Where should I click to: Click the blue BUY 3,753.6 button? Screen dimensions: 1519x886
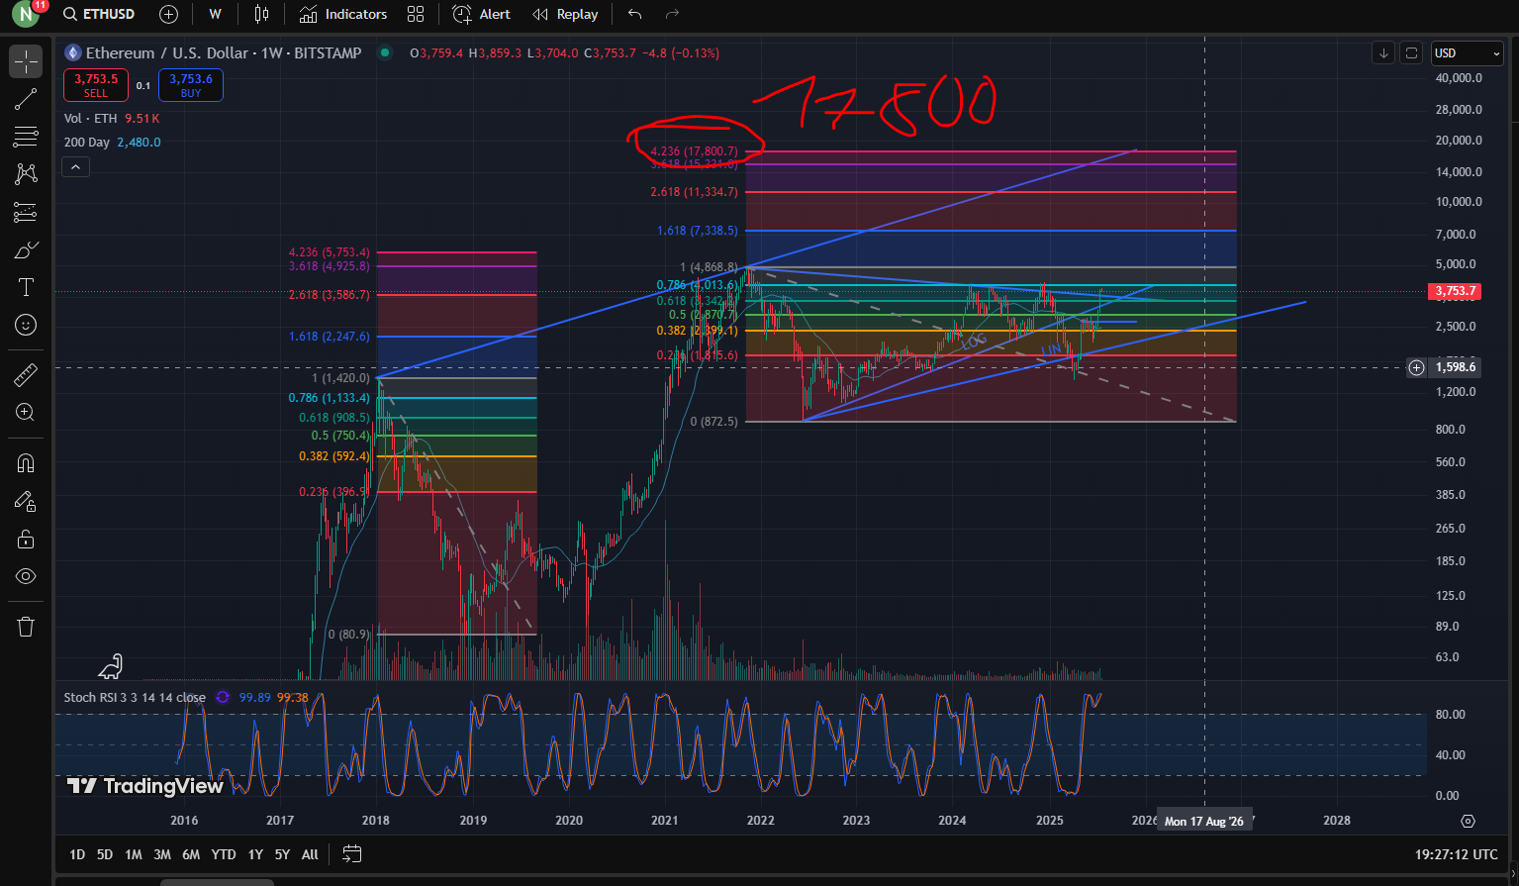pyautogui.click(x=191, y=85)
